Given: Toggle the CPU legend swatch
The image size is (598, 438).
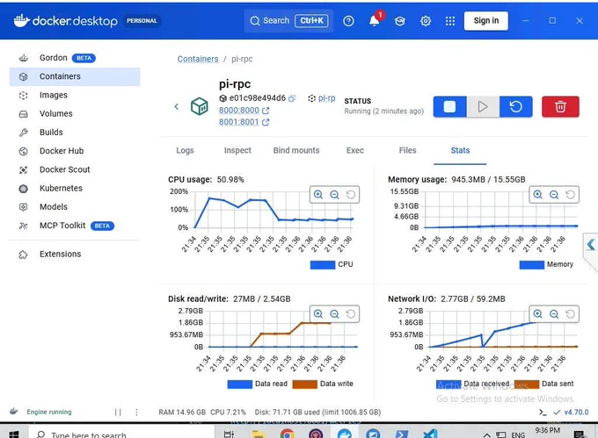Looking at the screenshot, I should [x=323, y=265].
